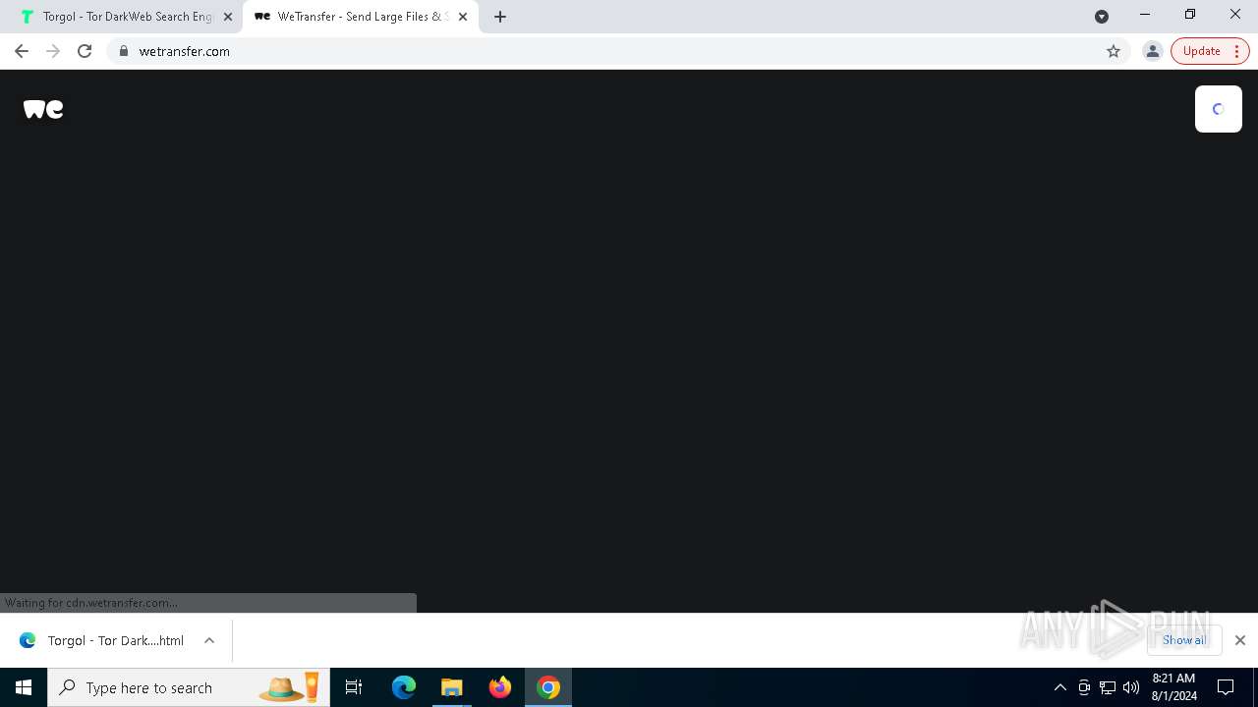Bookmark this page with star icon
1258x707 pixels.
tap(1114, 51)
